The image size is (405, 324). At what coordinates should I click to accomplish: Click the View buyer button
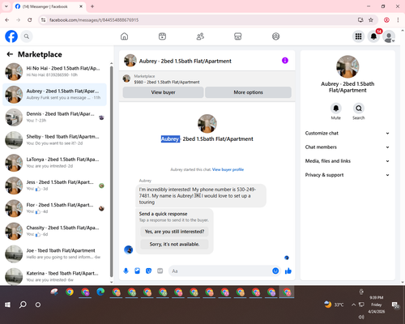(x=163, y=92)
